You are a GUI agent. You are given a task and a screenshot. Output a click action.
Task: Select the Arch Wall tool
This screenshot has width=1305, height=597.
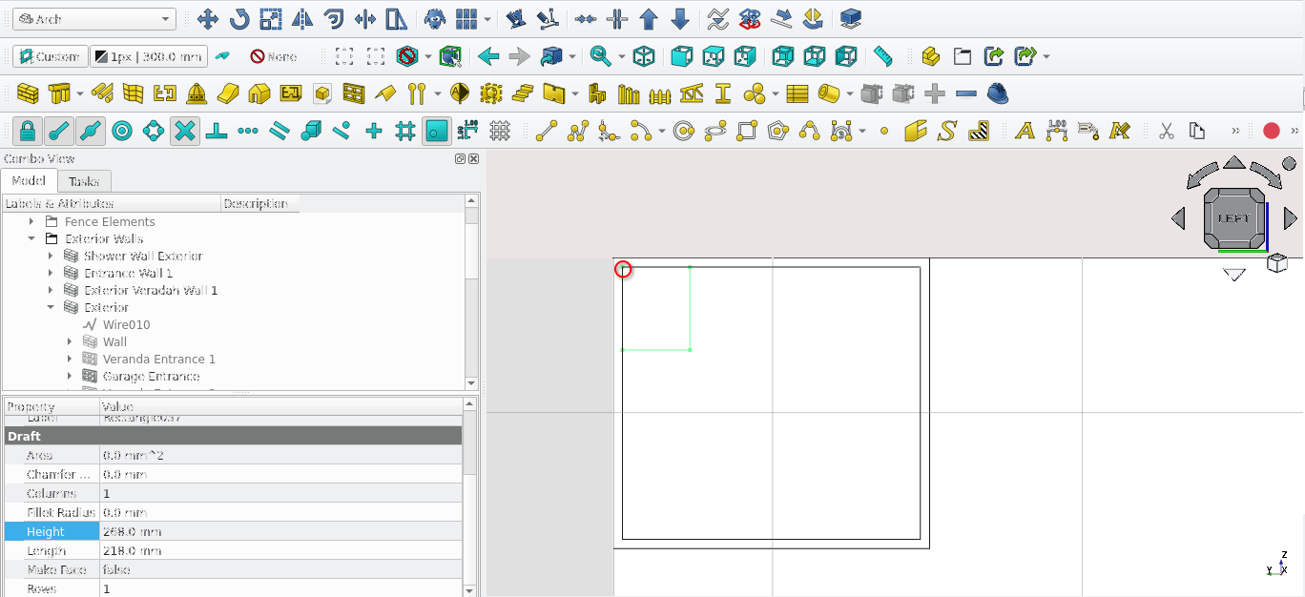(28, 93)
